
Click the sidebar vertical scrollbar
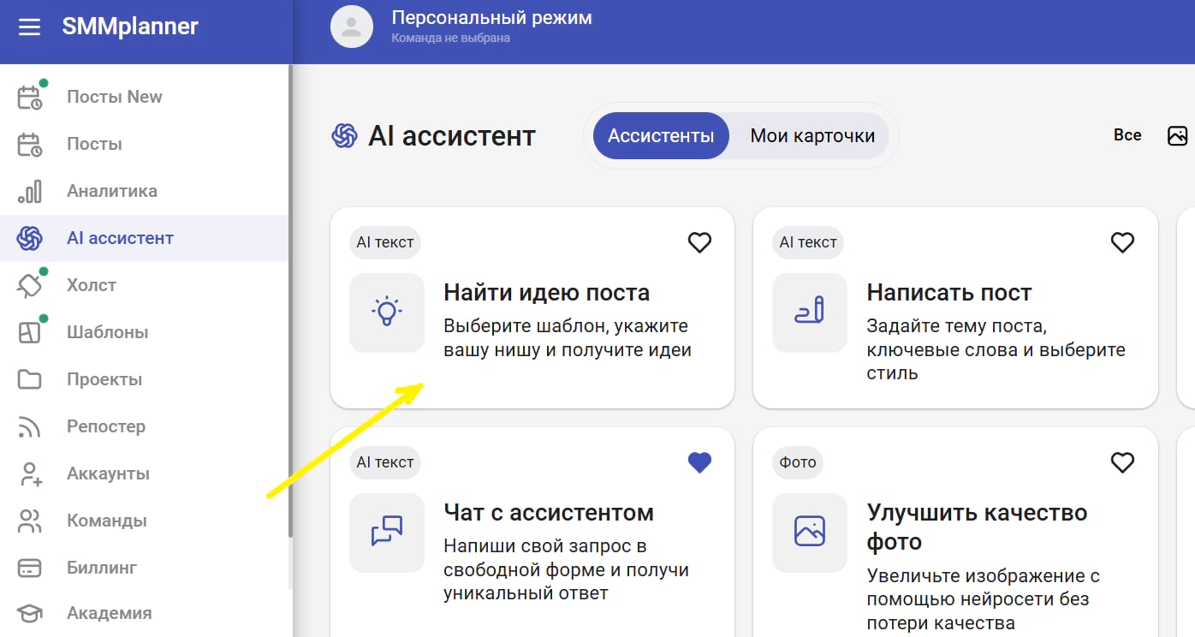tap(291, 300)
